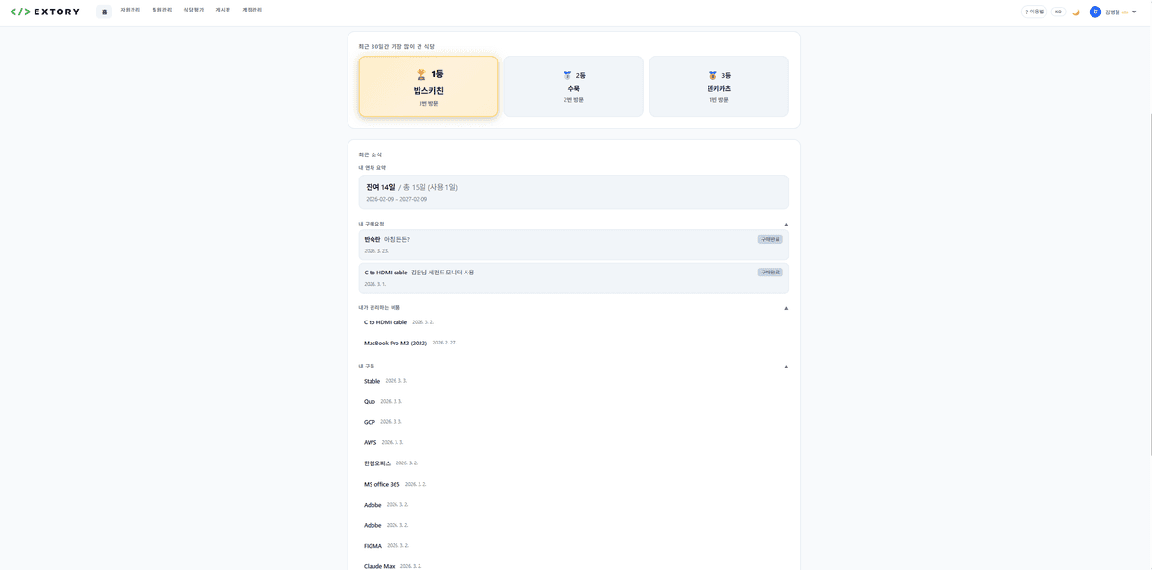
Task: Switch language using the KO button
Action: [1058, 12]
